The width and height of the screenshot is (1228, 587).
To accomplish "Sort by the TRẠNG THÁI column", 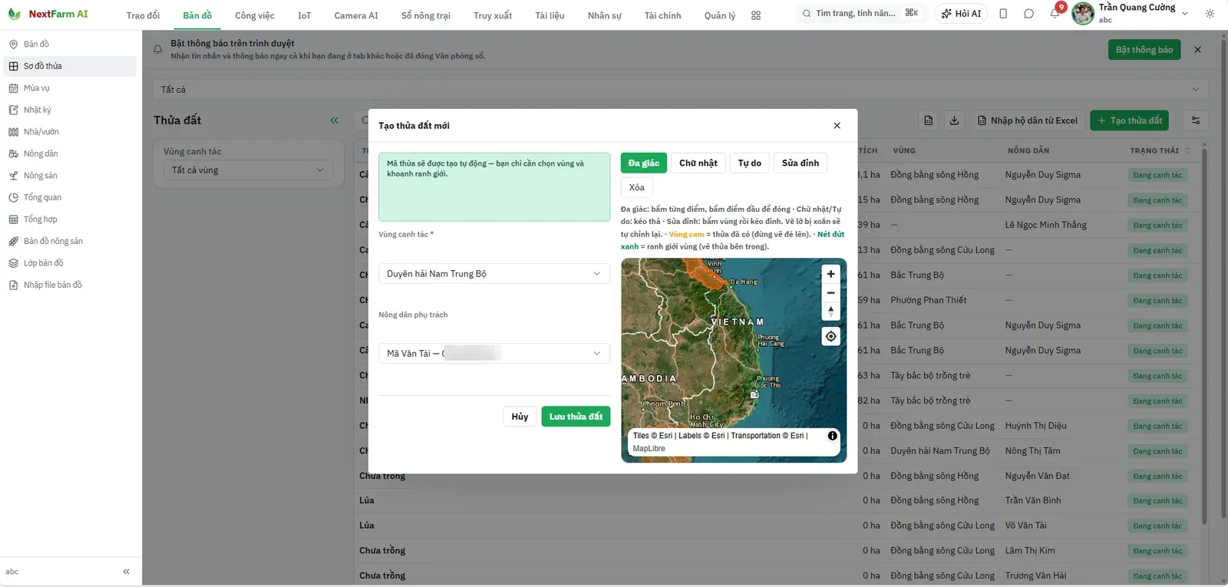I will click(1159, 150).
